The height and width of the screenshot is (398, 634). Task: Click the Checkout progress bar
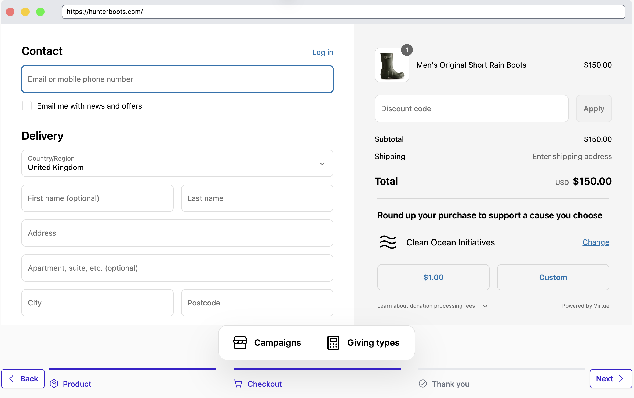(x=317, y=369)
